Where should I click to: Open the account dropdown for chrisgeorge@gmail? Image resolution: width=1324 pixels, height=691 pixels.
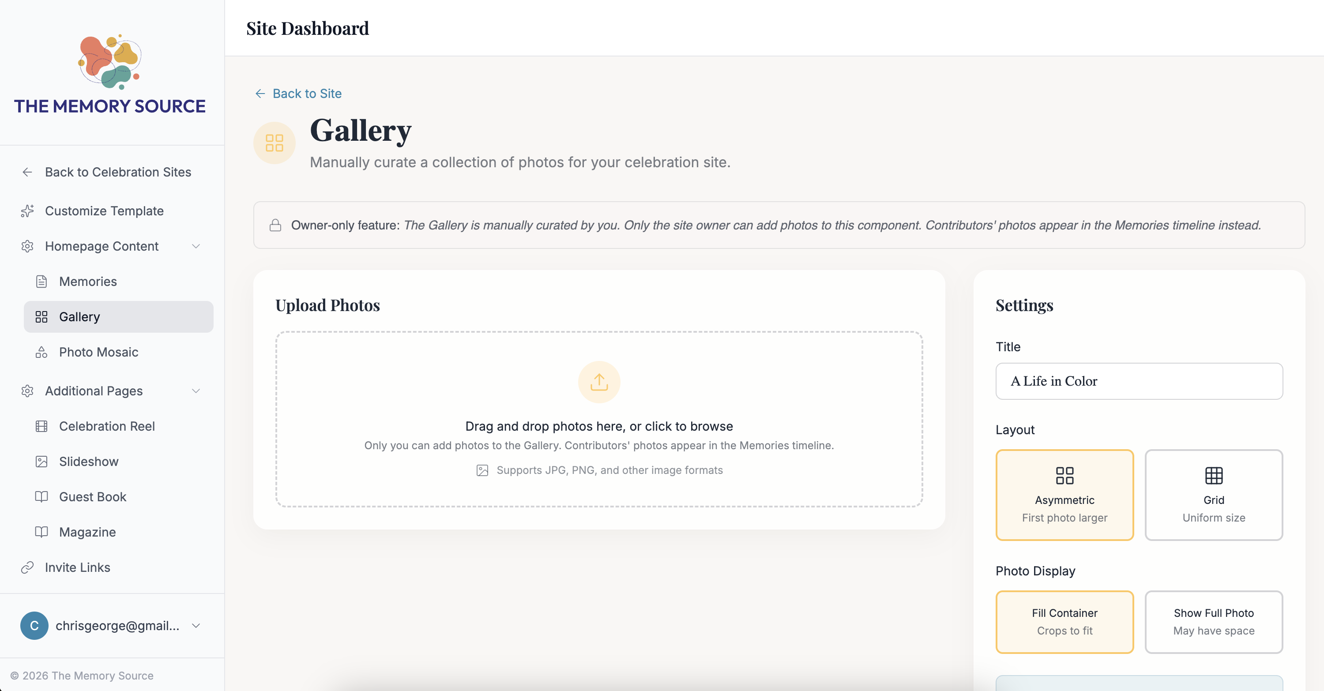tap(196, 626)
